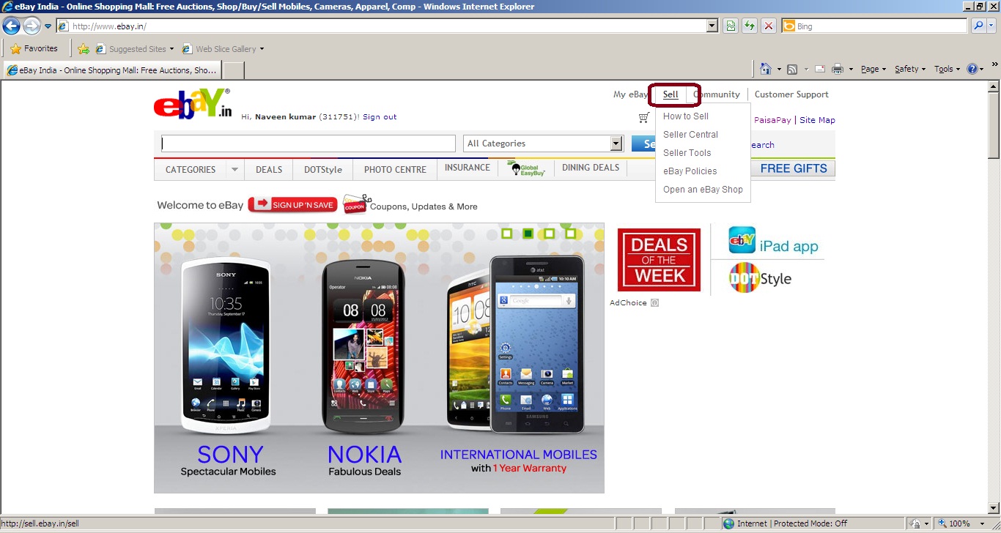Expand the Print options dropdown arrow
Image resolution: width=1001 pixels, height=533 pixels.
tap(851, 69)
